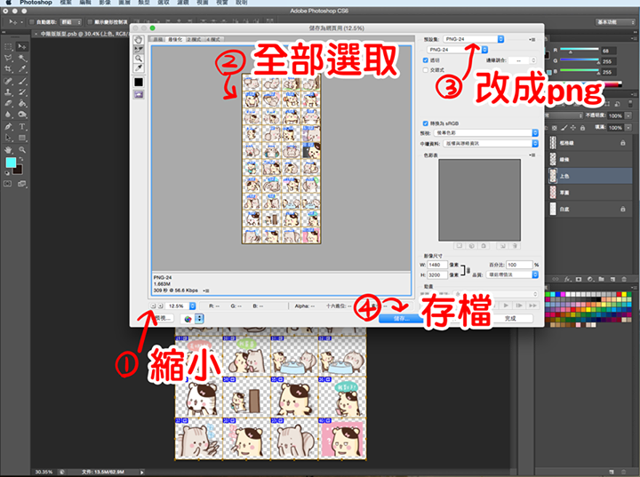
Task: Click the zoom out minus button in dialog
Action: pos(153,306)
